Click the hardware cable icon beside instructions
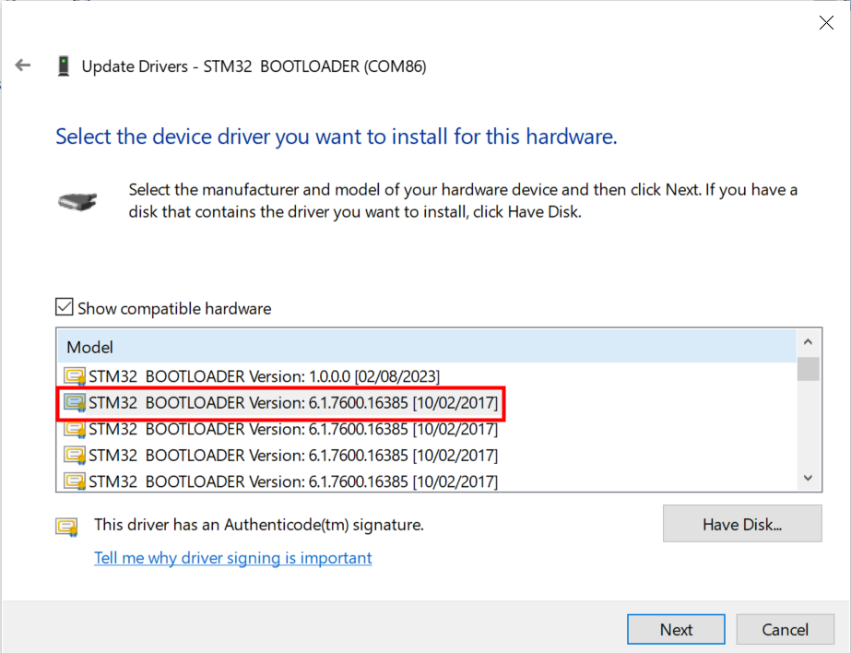This screenshot has width=851, height=653. pos(77,201)
